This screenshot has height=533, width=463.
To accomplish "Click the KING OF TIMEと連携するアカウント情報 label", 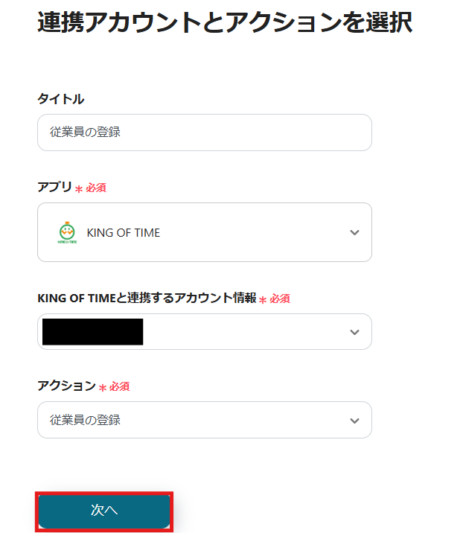I will [x=146, y=298].
